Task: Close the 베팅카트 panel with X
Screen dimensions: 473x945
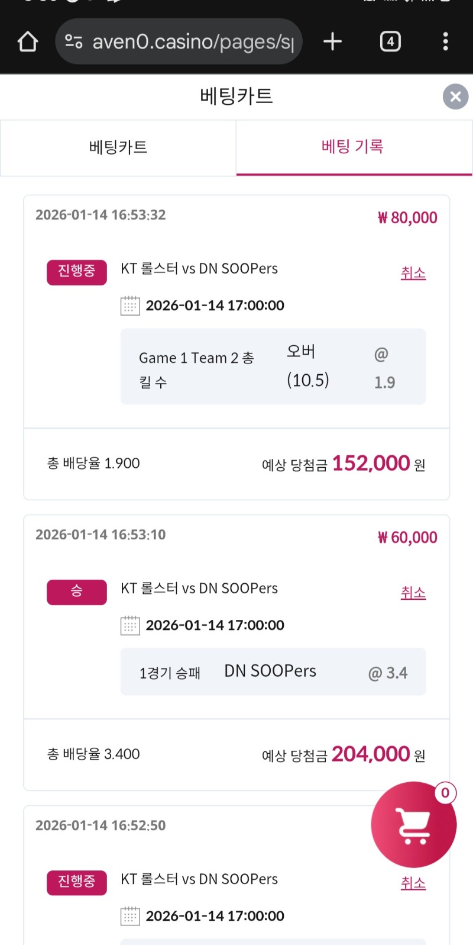Action: pyautogui.click(x=455, y=97)
